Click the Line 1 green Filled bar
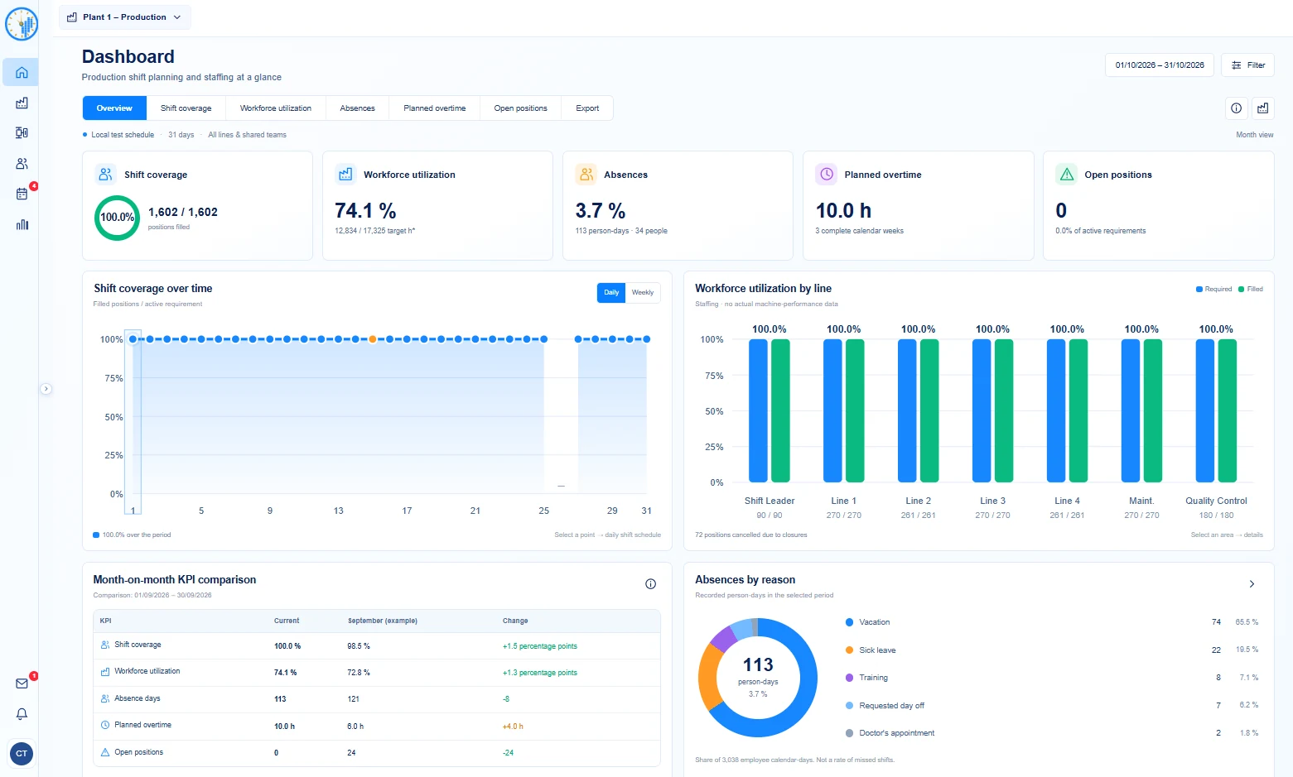The width and height of the screenshot is (1293, 777). pos(855,410)
